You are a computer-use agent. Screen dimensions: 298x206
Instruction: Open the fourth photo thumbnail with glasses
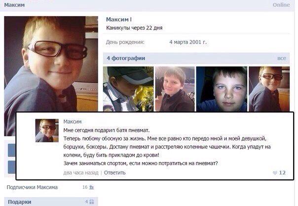coord(269,89)
